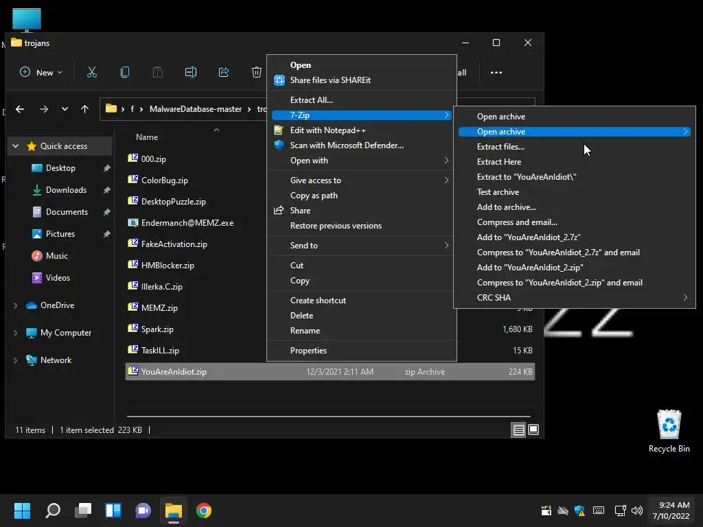Open the New item dropdown
Image resolution: width=703 pixels, height=527 pixels.
pos(41,72)
